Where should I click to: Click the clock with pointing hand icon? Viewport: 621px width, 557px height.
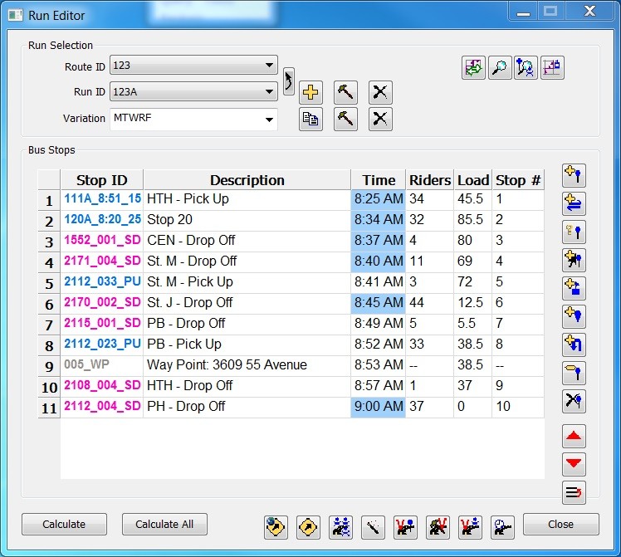(502, 527)
